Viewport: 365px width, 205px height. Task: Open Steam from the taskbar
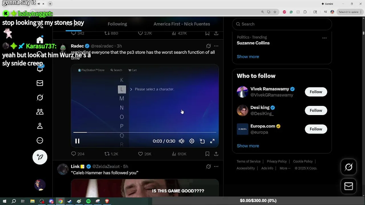click(70, 201)
